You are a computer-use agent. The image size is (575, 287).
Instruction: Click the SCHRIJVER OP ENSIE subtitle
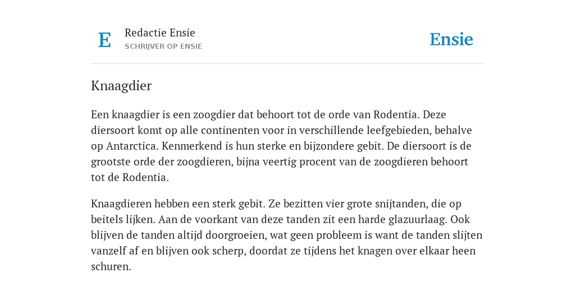tap(163, 47)
